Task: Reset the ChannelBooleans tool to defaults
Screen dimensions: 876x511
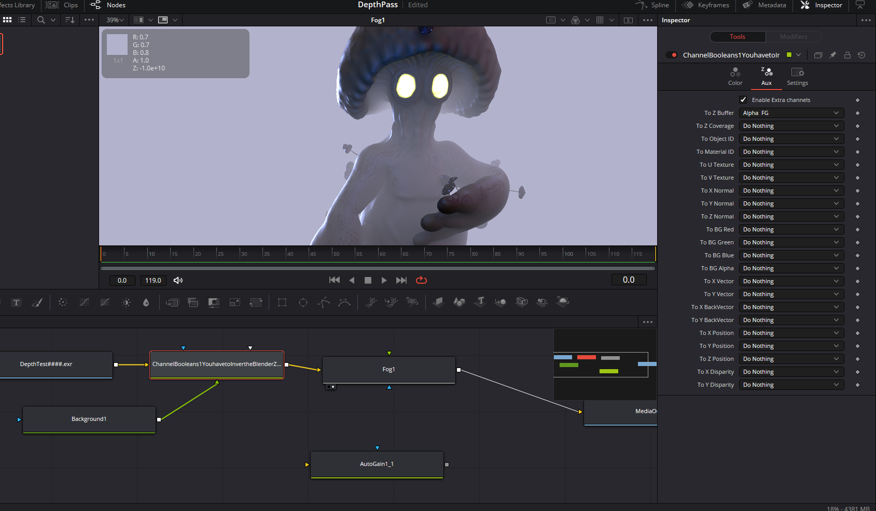Action: pos(861,55)
